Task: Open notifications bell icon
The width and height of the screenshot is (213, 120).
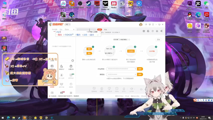Action: (157, 31)
